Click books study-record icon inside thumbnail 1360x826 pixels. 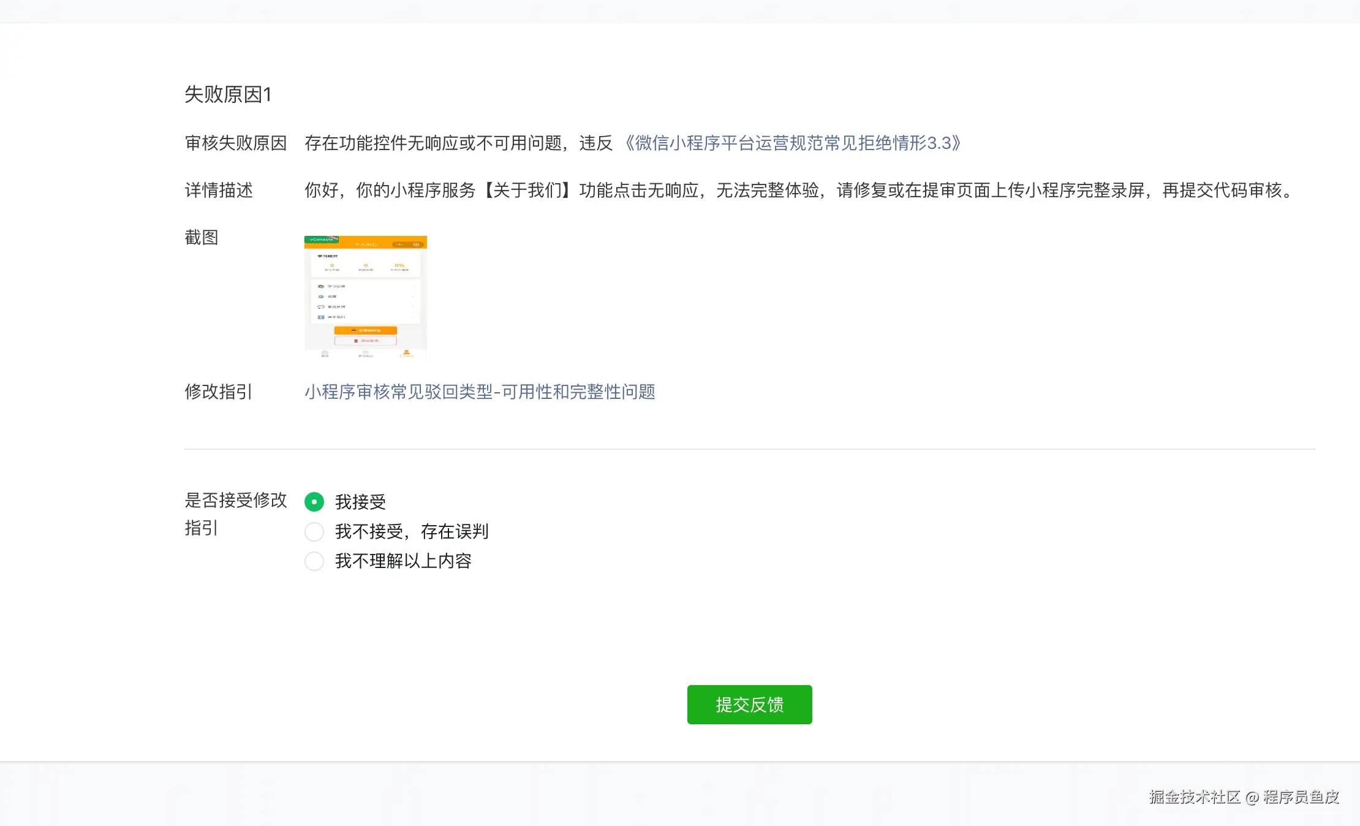click(321, 286)
